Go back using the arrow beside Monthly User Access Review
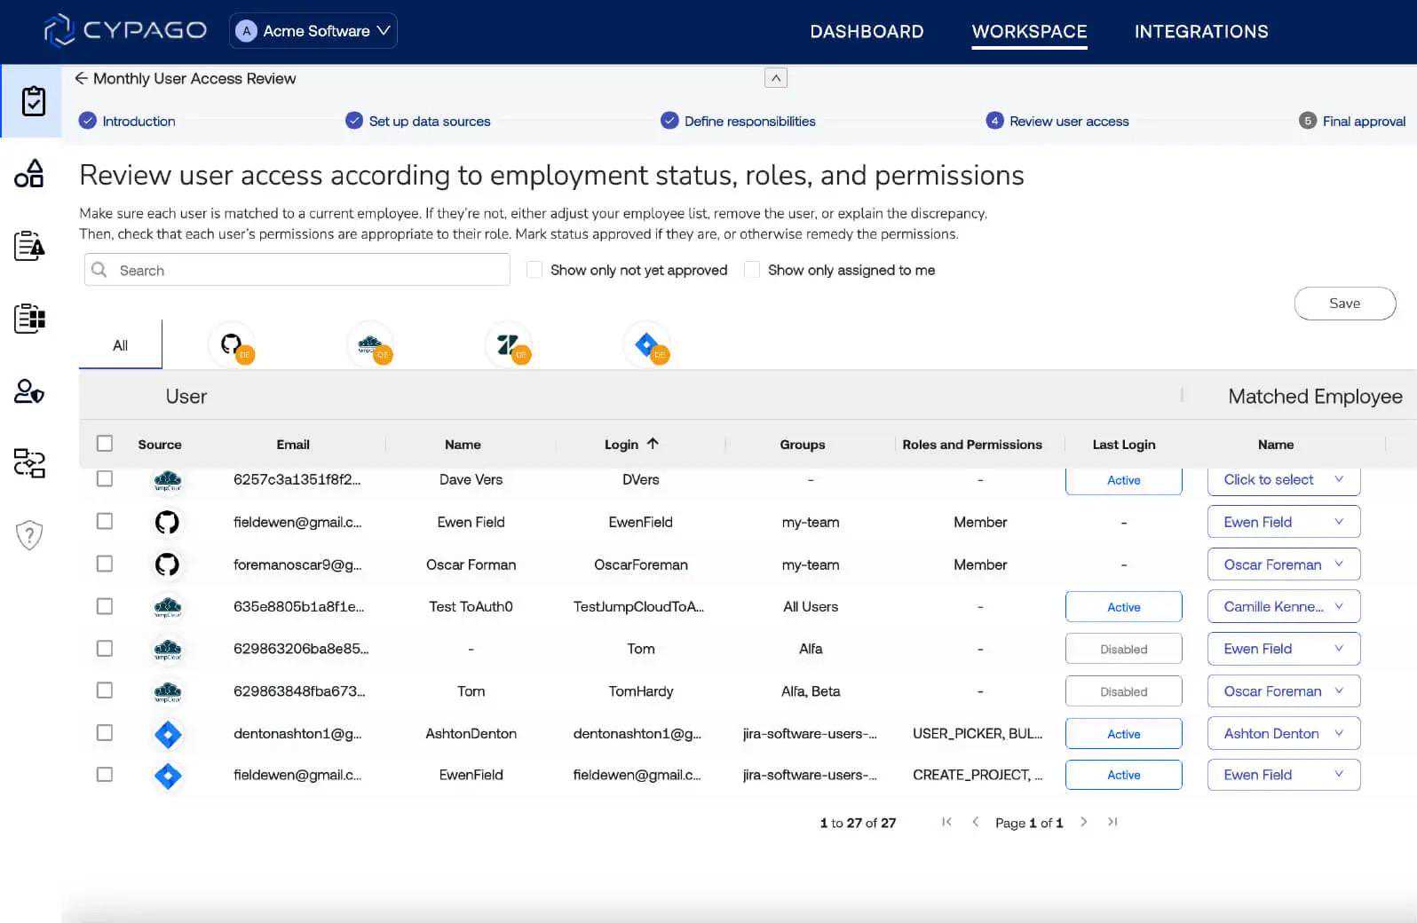 click(81, 78)
